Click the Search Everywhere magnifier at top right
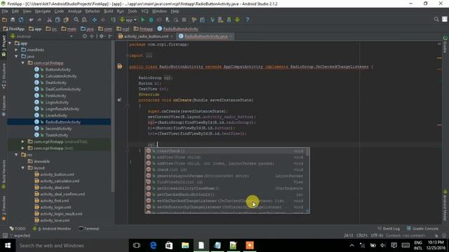449x252 pixels. click(436, 20)
